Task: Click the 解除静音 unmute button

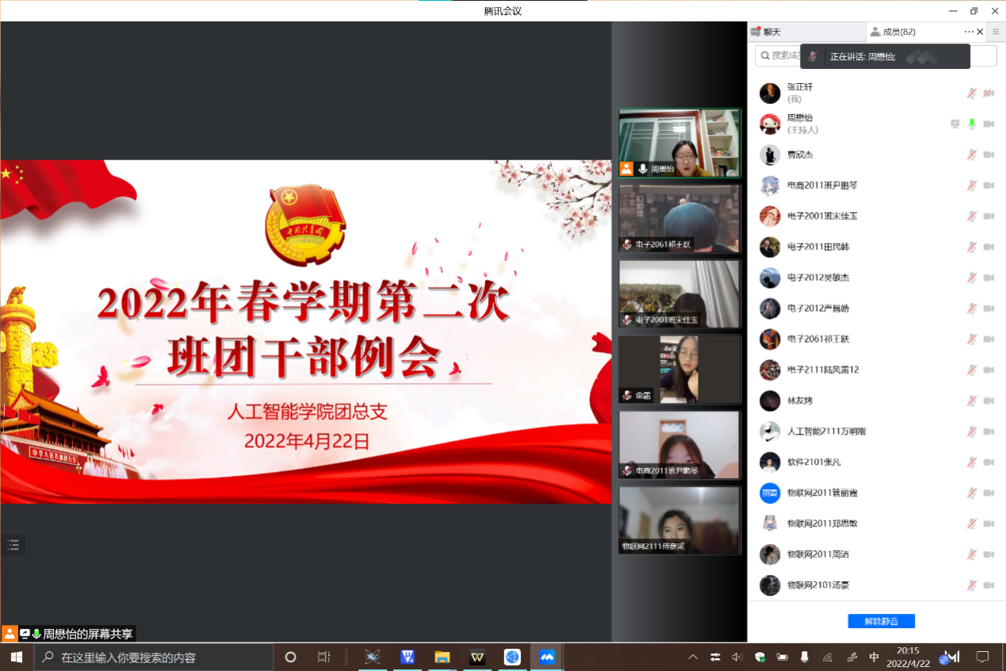Action: pyautogui.click(x=882, y=621)
